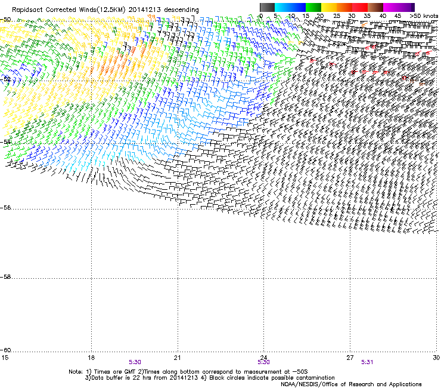This screenshot has height=388, width=441.
Task: Click the '18' longitude axis label
Action: click(91, 358)
